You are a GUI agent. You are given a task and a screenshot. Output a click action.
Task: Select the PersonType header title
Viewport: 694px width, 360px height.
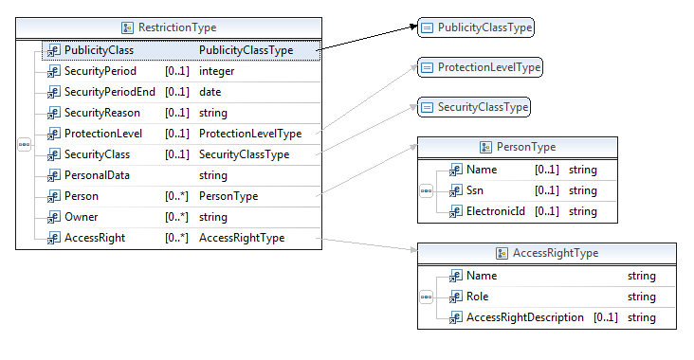(x=526, y=147)
